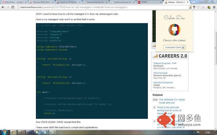
Task: Click the lightbulb icon in the address bar
Action: pyautogui.click(x=194, y=7)
